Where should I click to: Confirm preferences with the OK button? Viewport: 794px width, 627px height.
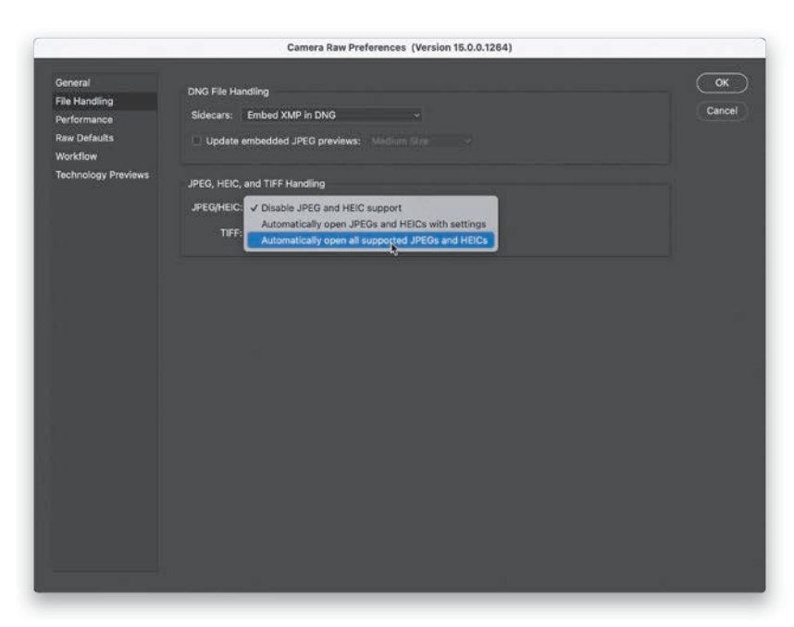click(x=722, y=83)
